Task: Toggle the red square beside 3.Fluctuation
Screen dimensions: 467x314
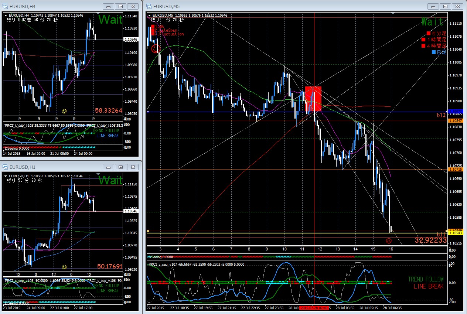Action: [152, 34]
